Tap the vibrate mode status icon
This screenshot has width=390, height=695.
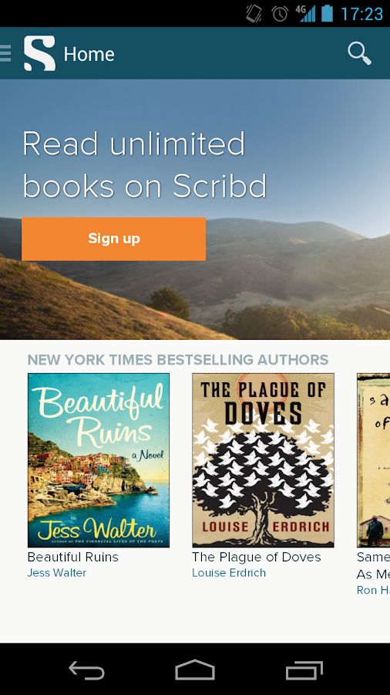tap(254, 13)
